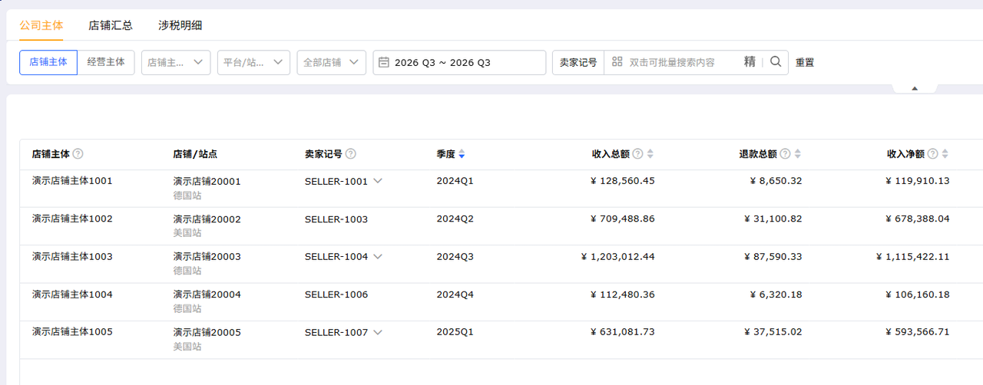
Task: Click store name 演示店铺20005
Action: pos(207,333)
